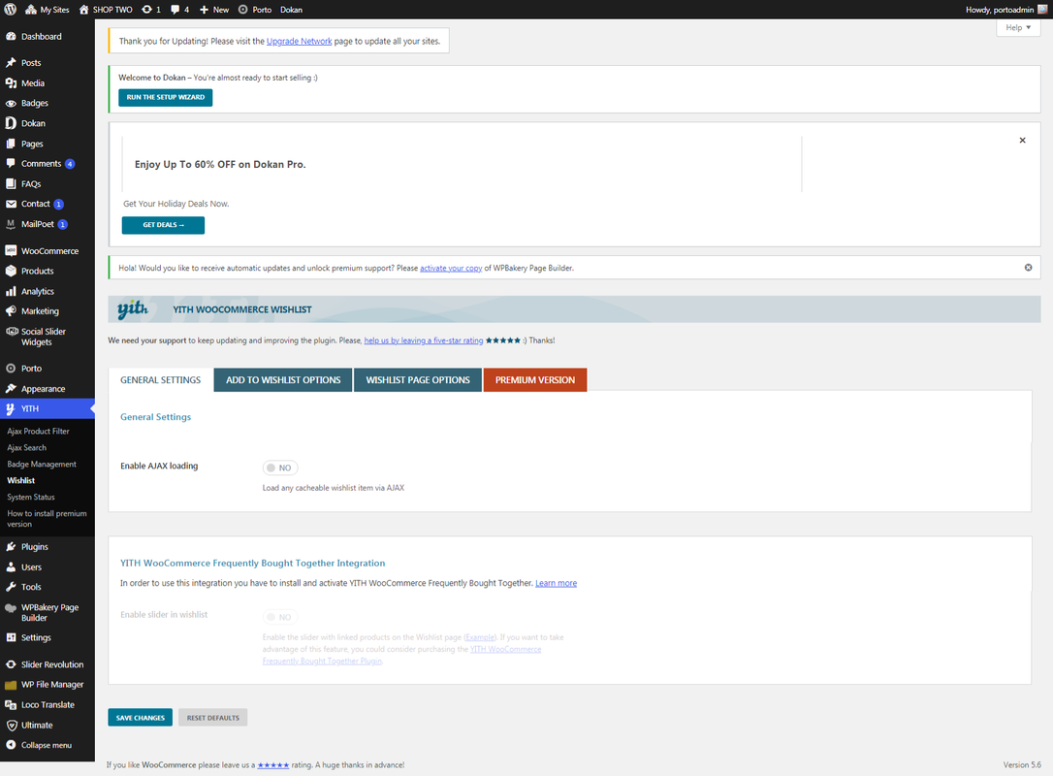Viewport: 1053px width, 776px height.
Task: Open the Ajax Product Filter submenu item
Action: tap(38, 432)
